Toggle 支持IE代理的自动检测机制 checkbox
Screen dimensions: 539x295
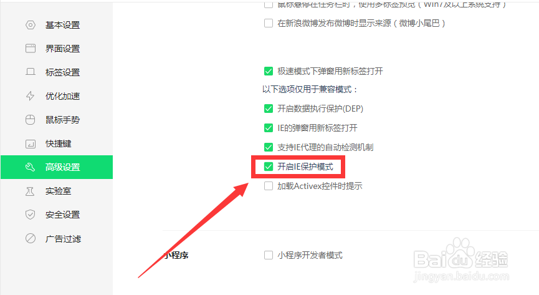(x=269, y=147)
